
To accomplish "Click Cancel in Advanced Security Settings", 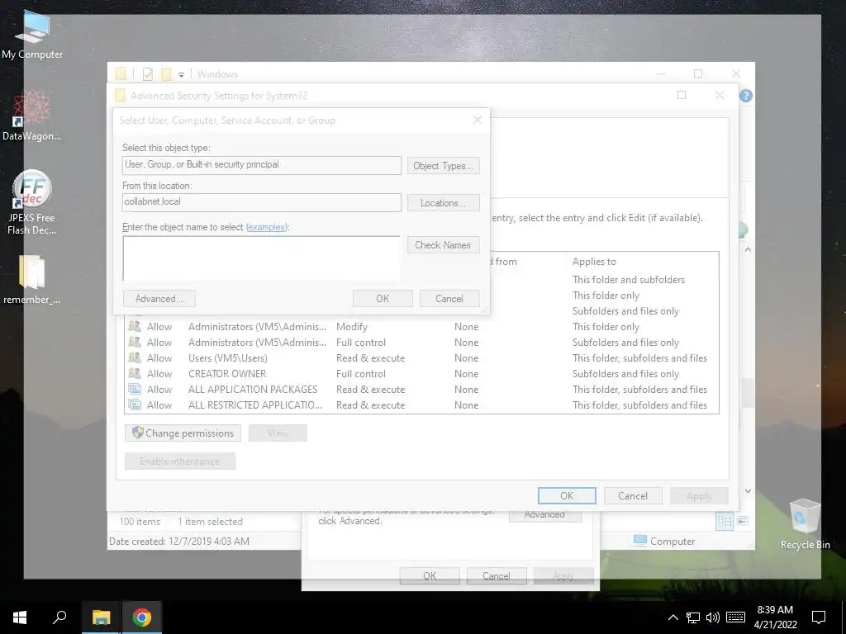I will [632, 496].
